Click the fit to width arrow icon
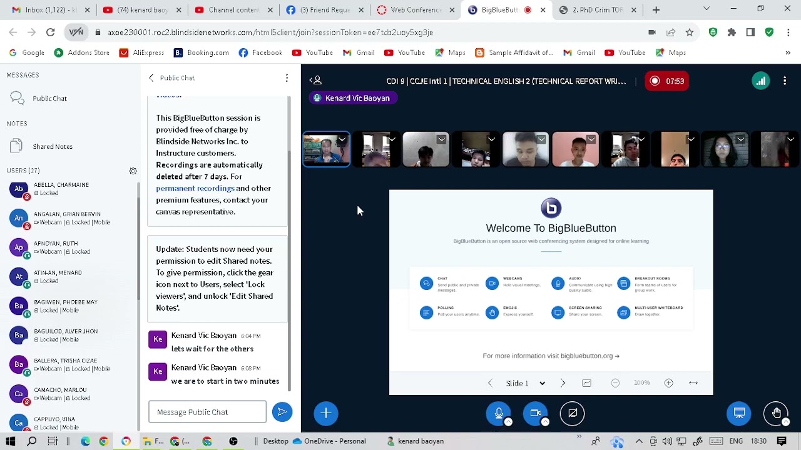This screenshot has width=801, height=450. point(693,383)
